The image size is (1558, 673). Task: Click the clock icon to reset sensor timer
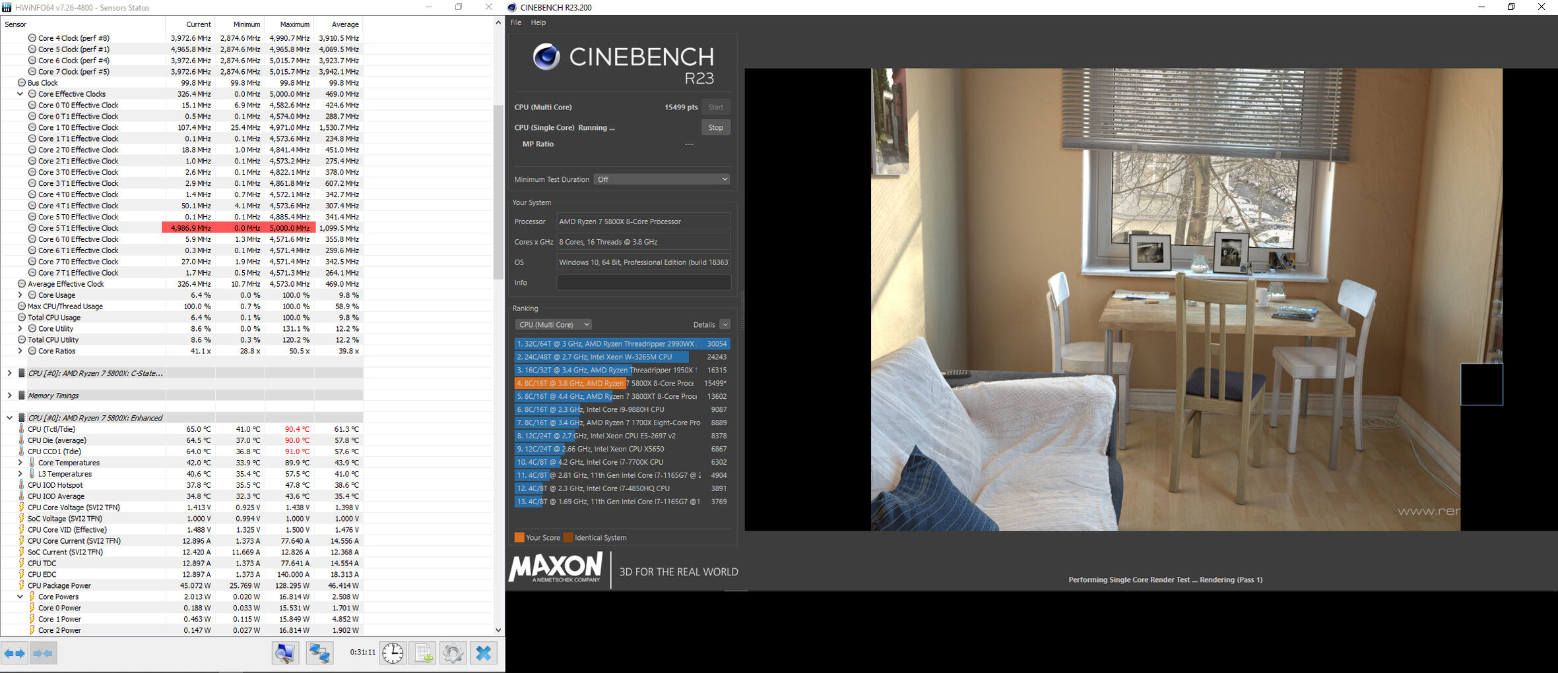(x=393, y=653)
